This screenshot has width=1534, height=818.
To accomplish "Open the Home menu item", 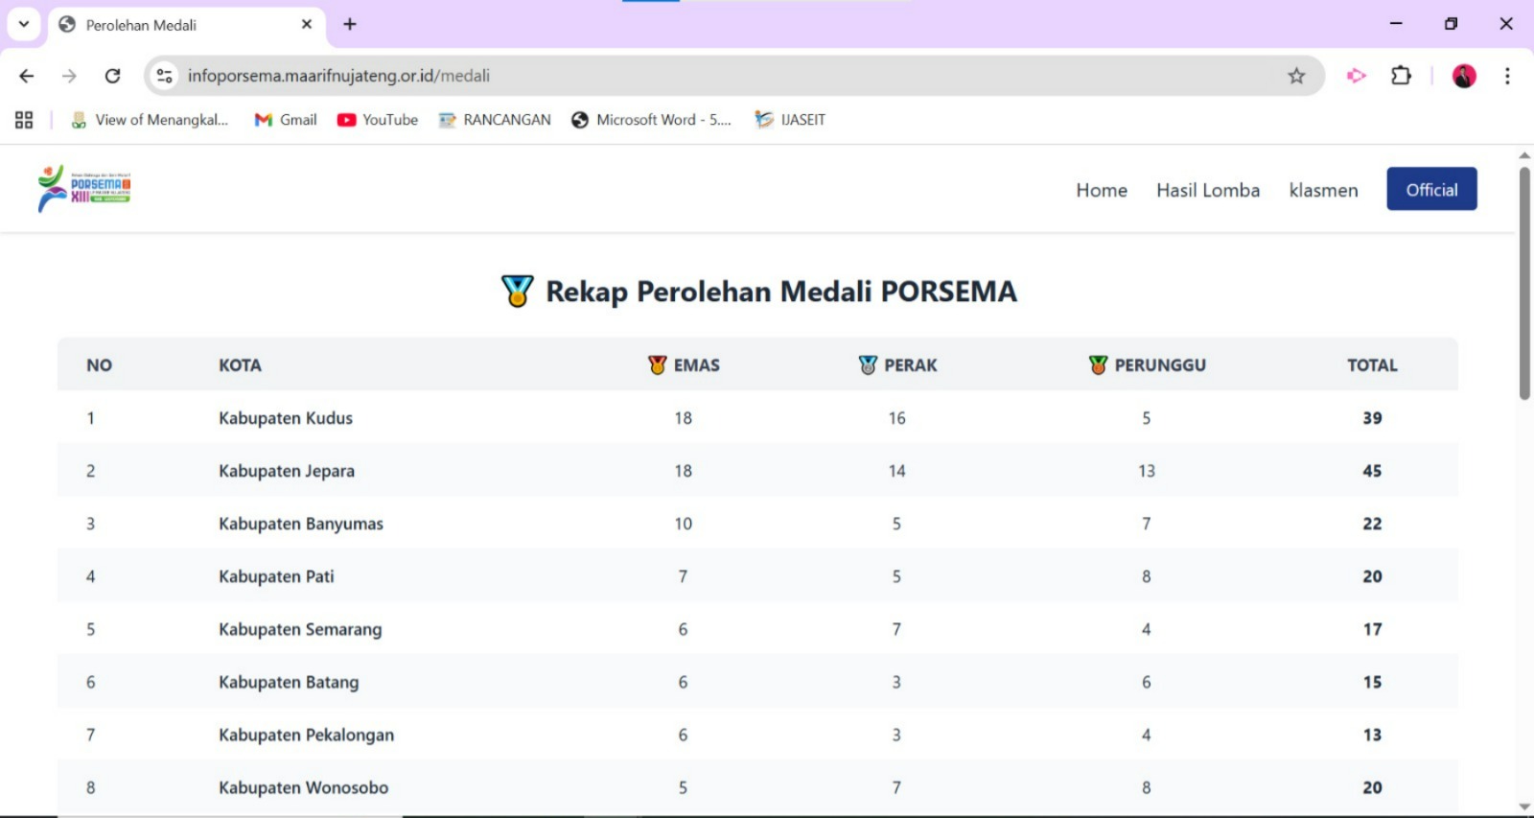I will [1101, 190].
